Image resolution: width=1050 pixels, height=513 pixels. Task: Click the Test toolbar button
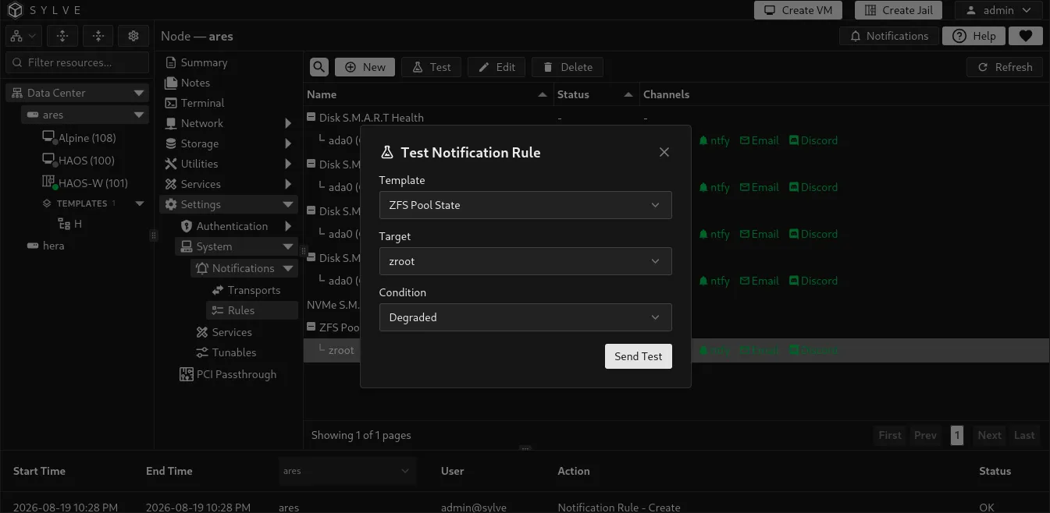tap(431, 67)
